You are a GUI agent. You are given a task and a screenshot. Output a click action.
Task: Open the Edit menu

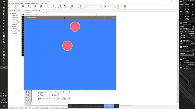(12, 3)
